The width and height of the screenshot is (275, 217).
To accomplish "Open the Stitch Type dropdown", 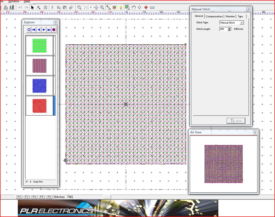I will (242, 23).
